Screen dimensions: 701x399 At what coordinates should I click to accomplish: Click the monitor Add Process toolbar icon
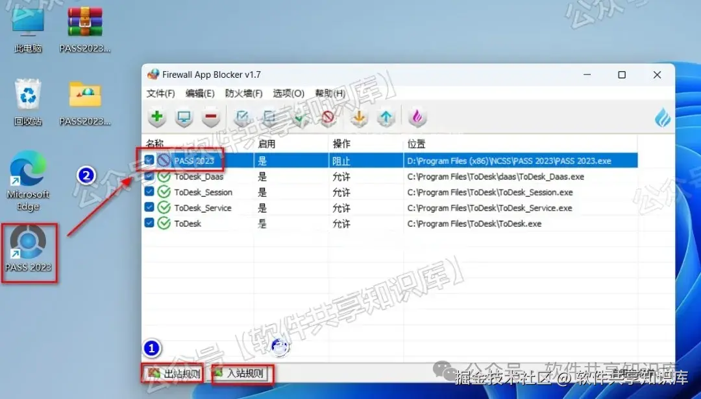184,117
